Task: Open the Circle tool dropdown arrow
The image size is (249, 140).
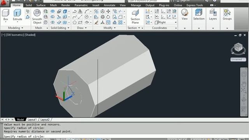Action: [x=91, y=17]
